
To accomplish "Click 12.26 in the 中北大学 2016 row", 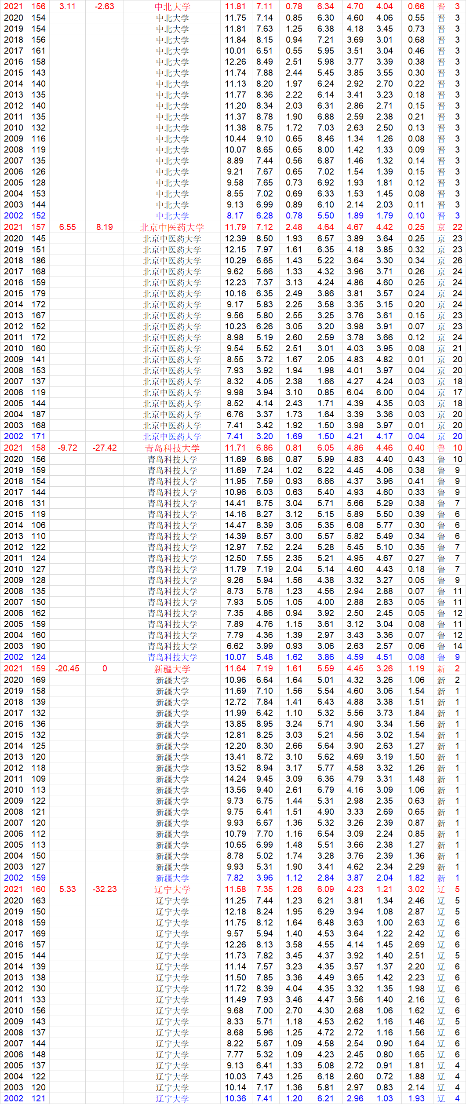I will [236, 62].
